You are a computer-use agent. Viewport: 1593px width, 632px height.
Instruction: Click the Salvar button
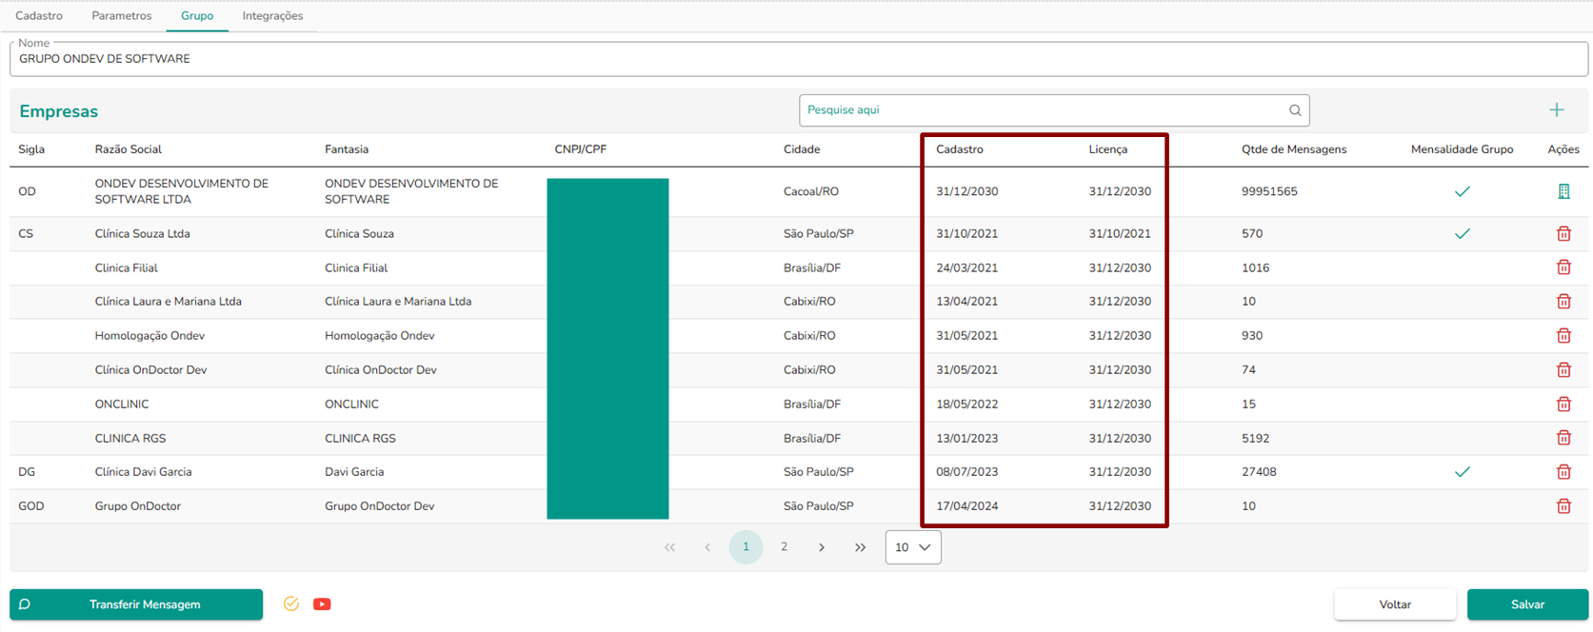[x=1526, y=604]
